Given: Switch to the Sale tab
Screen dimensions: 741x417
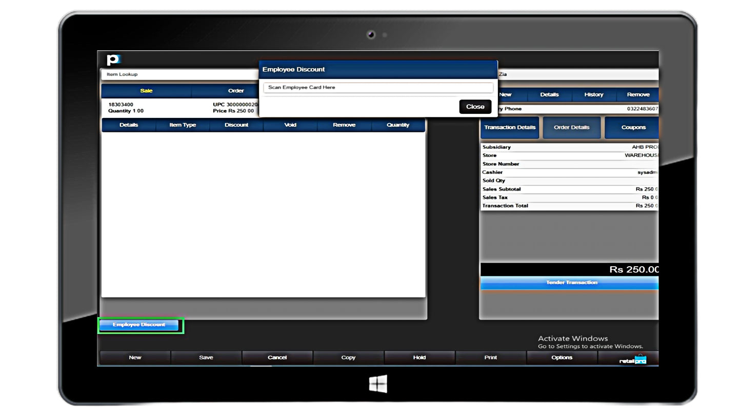Looking at the screenshot, I should coord(146,91).
